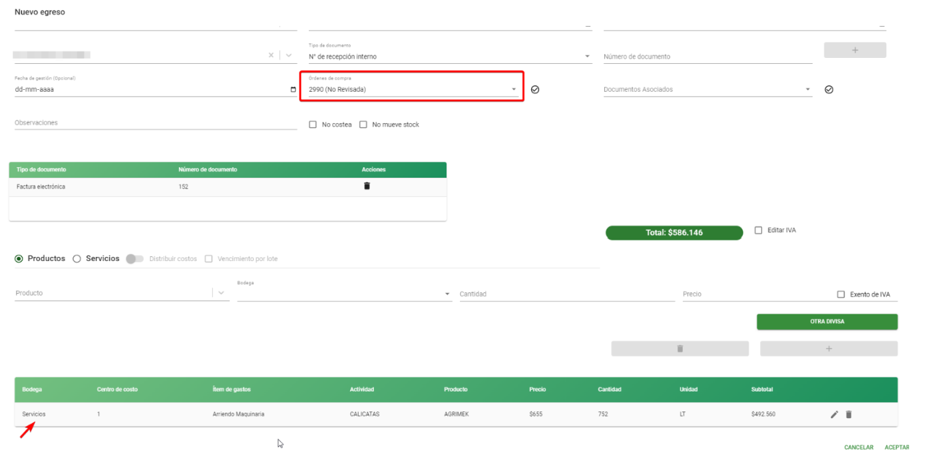Screen dimensions: 941x474
Task: Select the Servicios radio button
Action: 77,258
